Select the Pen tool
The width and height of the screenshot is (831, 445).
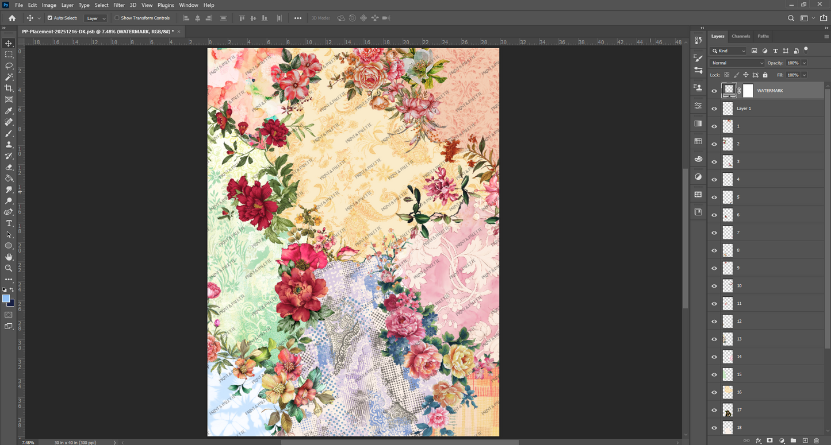9,212
